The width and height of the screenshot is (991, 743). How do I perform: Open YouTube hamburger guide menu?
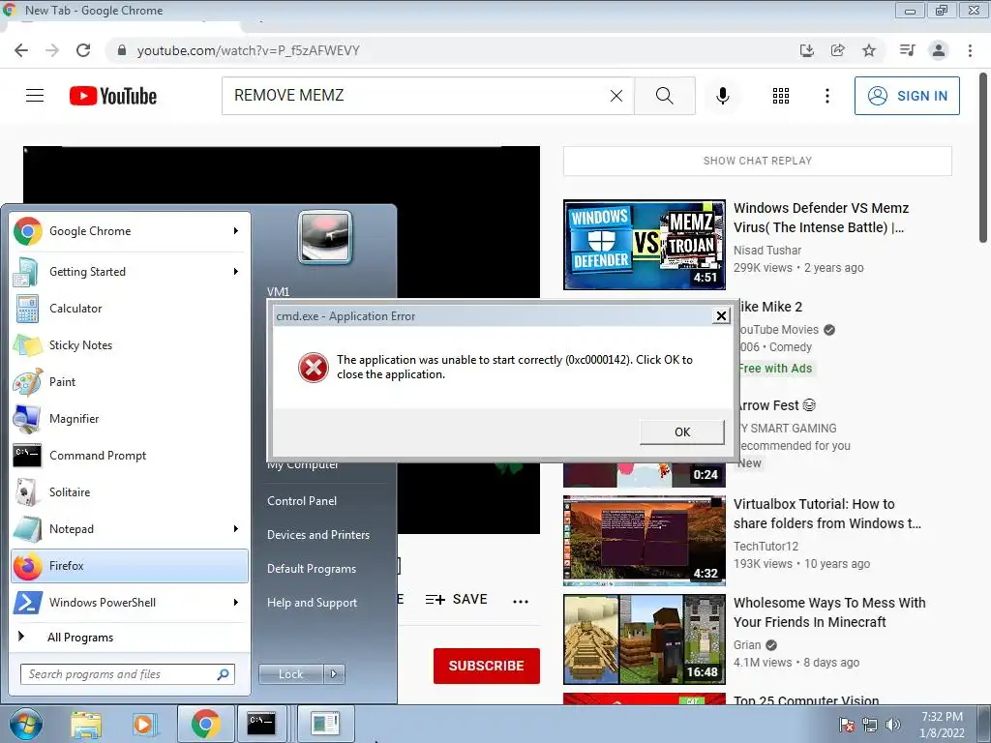pos(35,96)
